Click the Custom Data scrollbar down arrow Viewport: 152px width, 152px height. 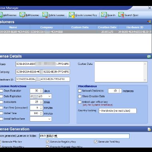(145, 80)
